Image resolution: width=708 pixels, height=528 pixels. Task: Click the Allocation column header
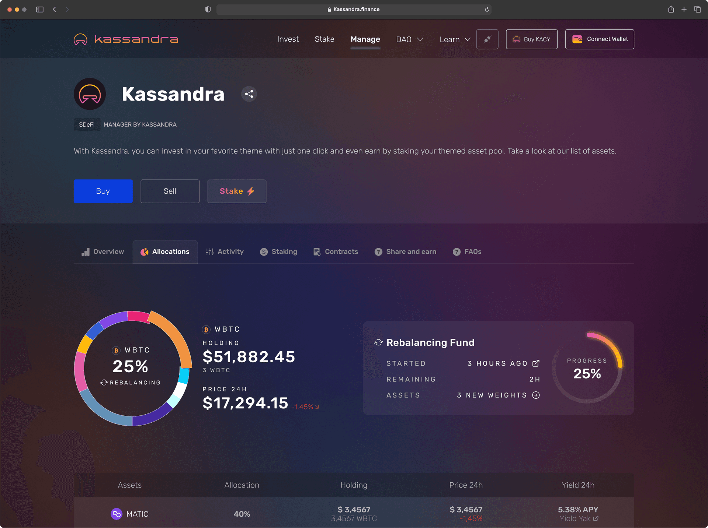point(242,485)
